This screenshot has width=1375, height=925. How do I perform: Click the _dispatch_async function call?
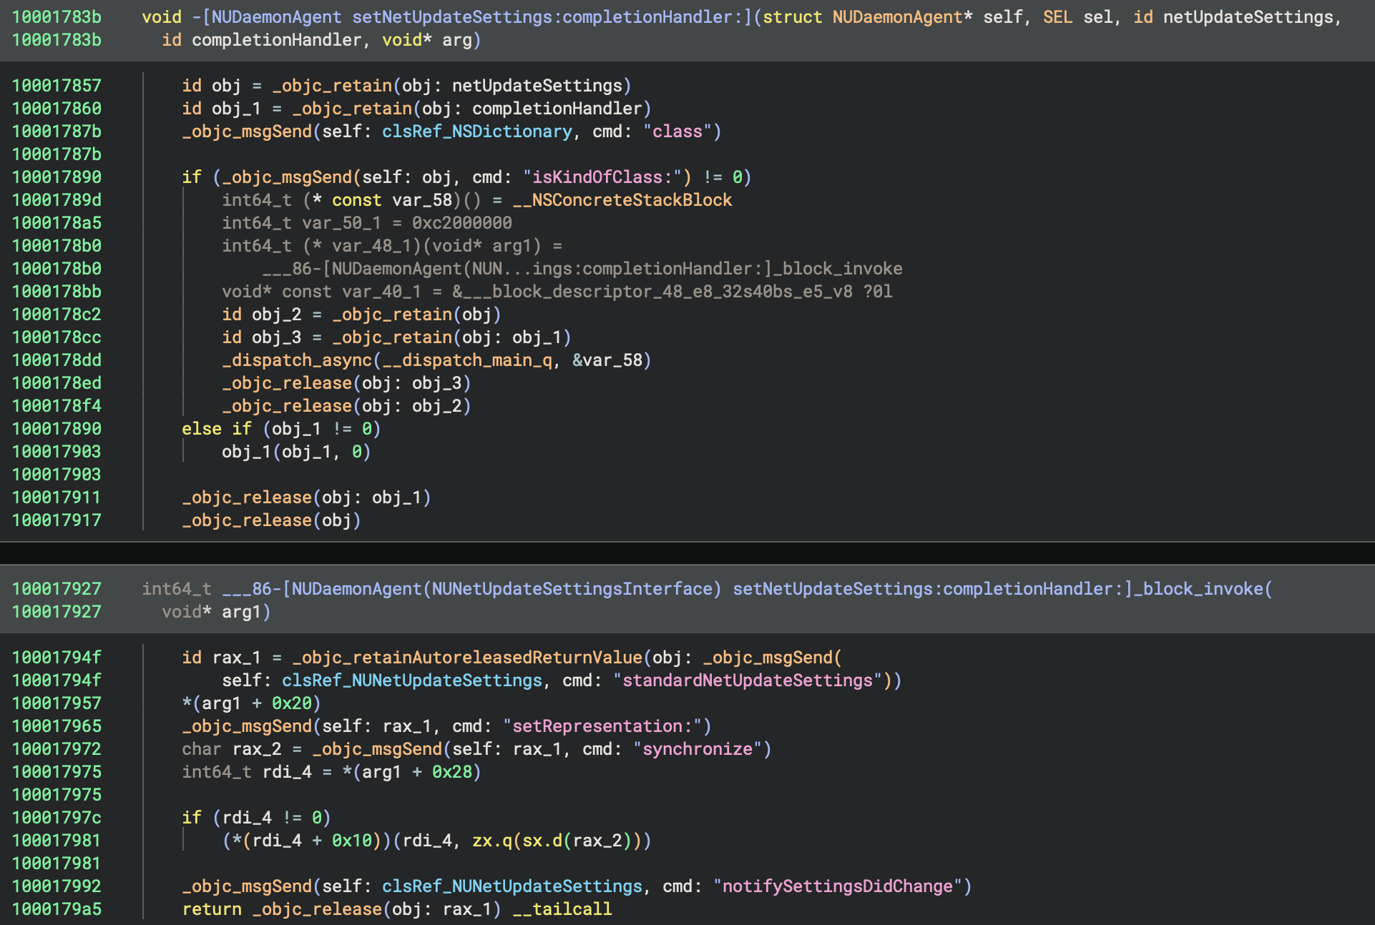(x=297, y=360)
